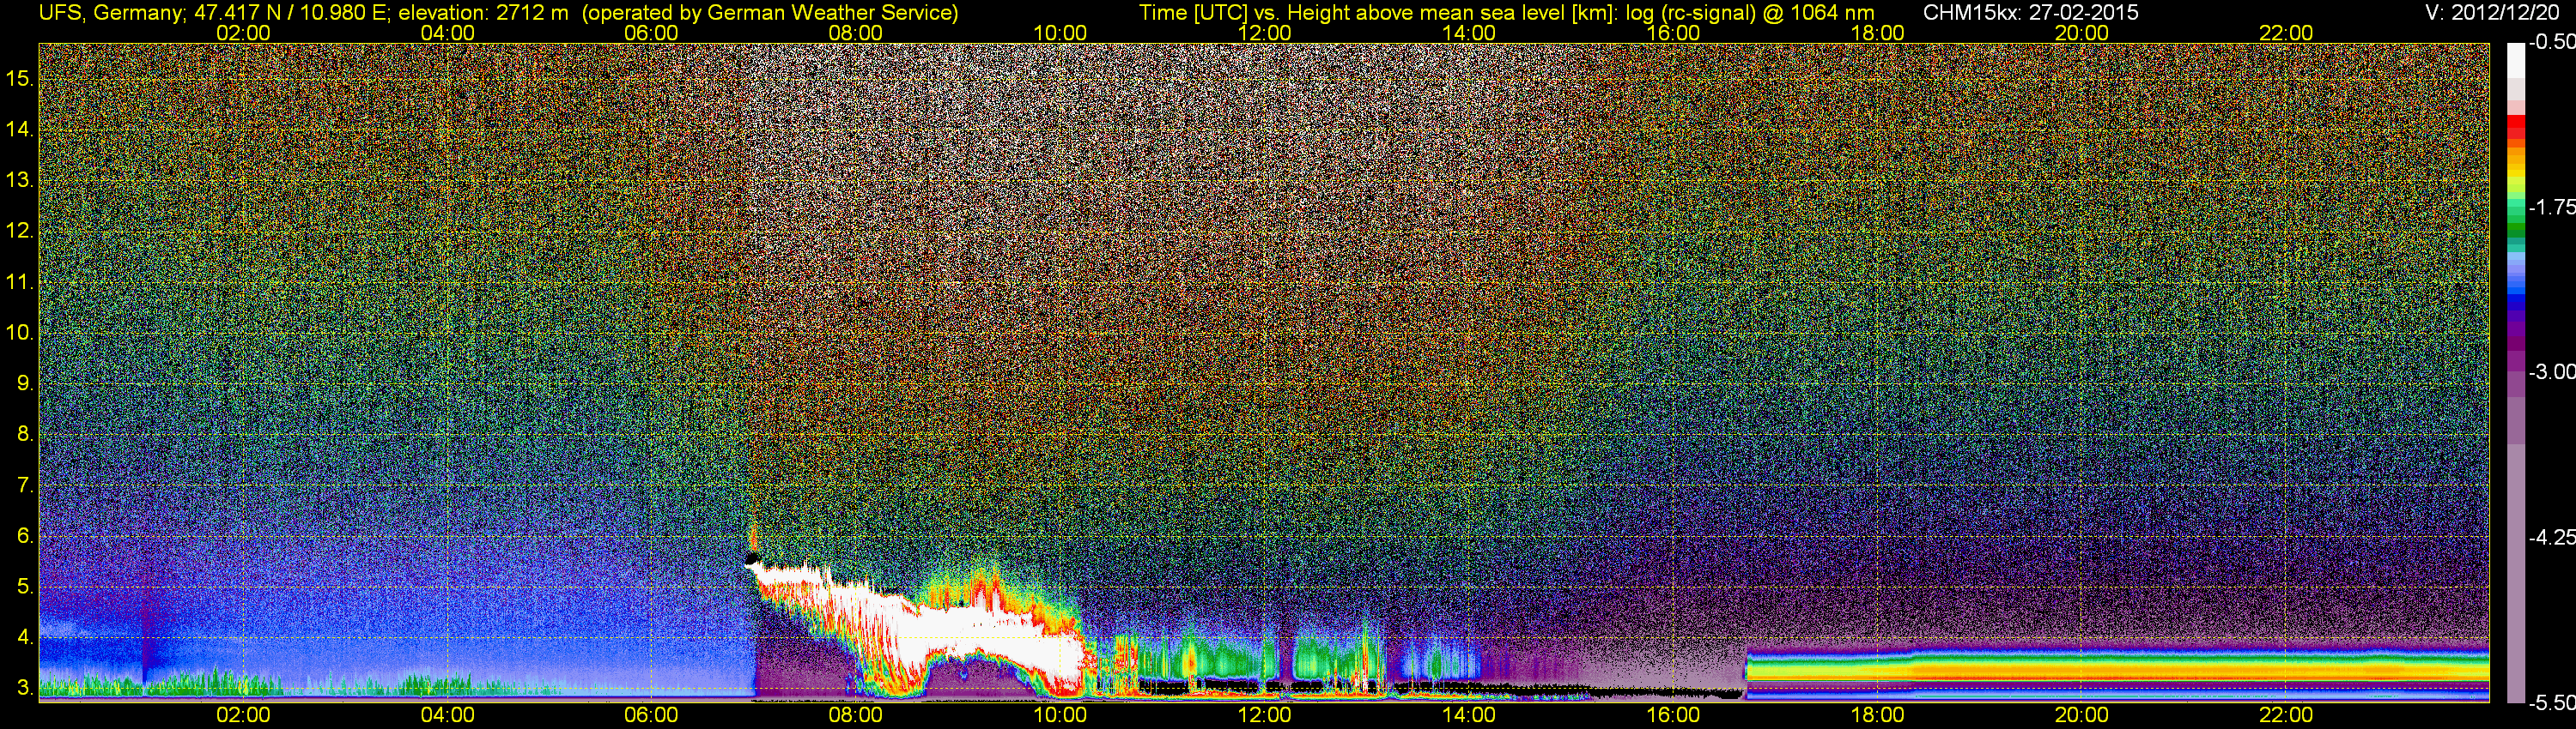The width and height of the screenshot is (2576, 729).
Task: Click '16:00' on the top time axis
Action: tap(1673, 33)
